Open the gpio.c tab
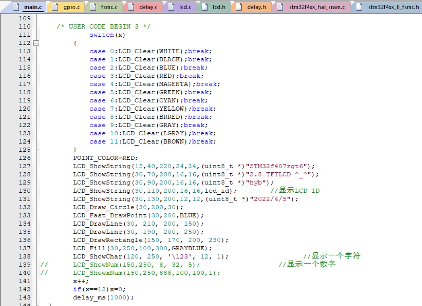Image resolution: width=422 pixels, height=306 pixels. (x=66, y=7)
